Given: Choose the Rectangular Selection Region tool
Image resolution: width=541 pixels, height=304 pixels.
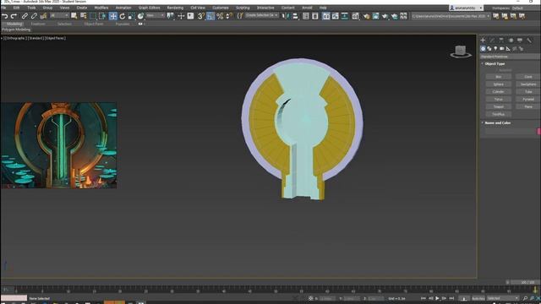Looking at the screenshot, I should click(93, 16).
